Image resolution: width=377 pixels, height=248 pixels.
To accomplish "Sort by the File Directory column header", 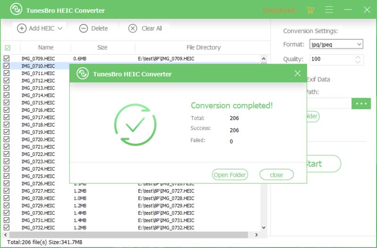I will point(204,47).
